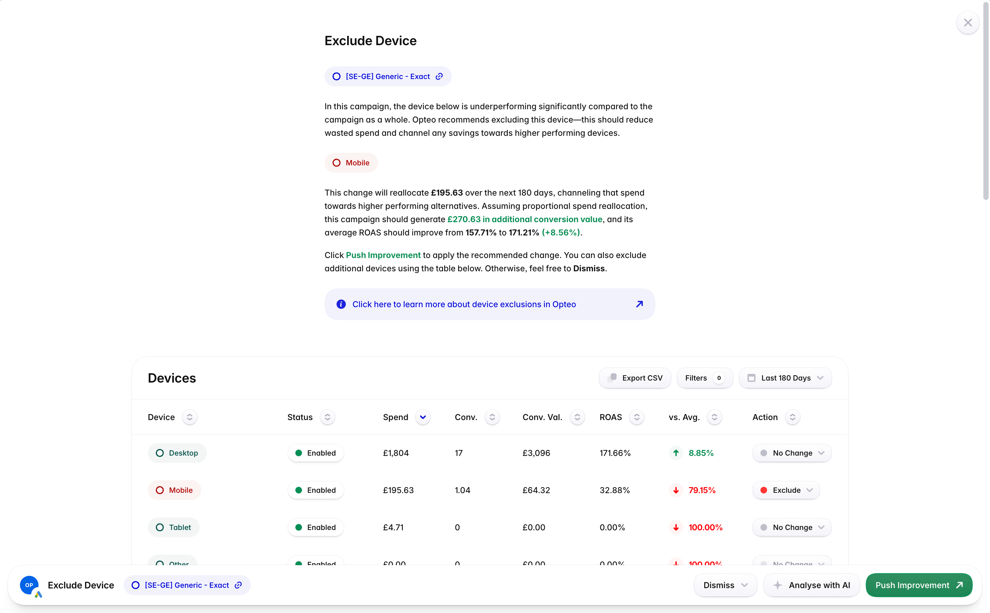The width and height of the screenshot is (990, 613).
Task: Click the Opteo logo in the bottom bar
Action: click(x=30, y=585)
